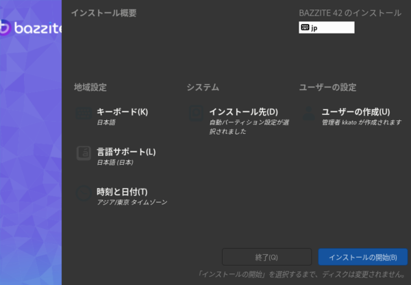Click the disk-unchanged notice at bottom
Screen dimensions: 411x285
301,274
